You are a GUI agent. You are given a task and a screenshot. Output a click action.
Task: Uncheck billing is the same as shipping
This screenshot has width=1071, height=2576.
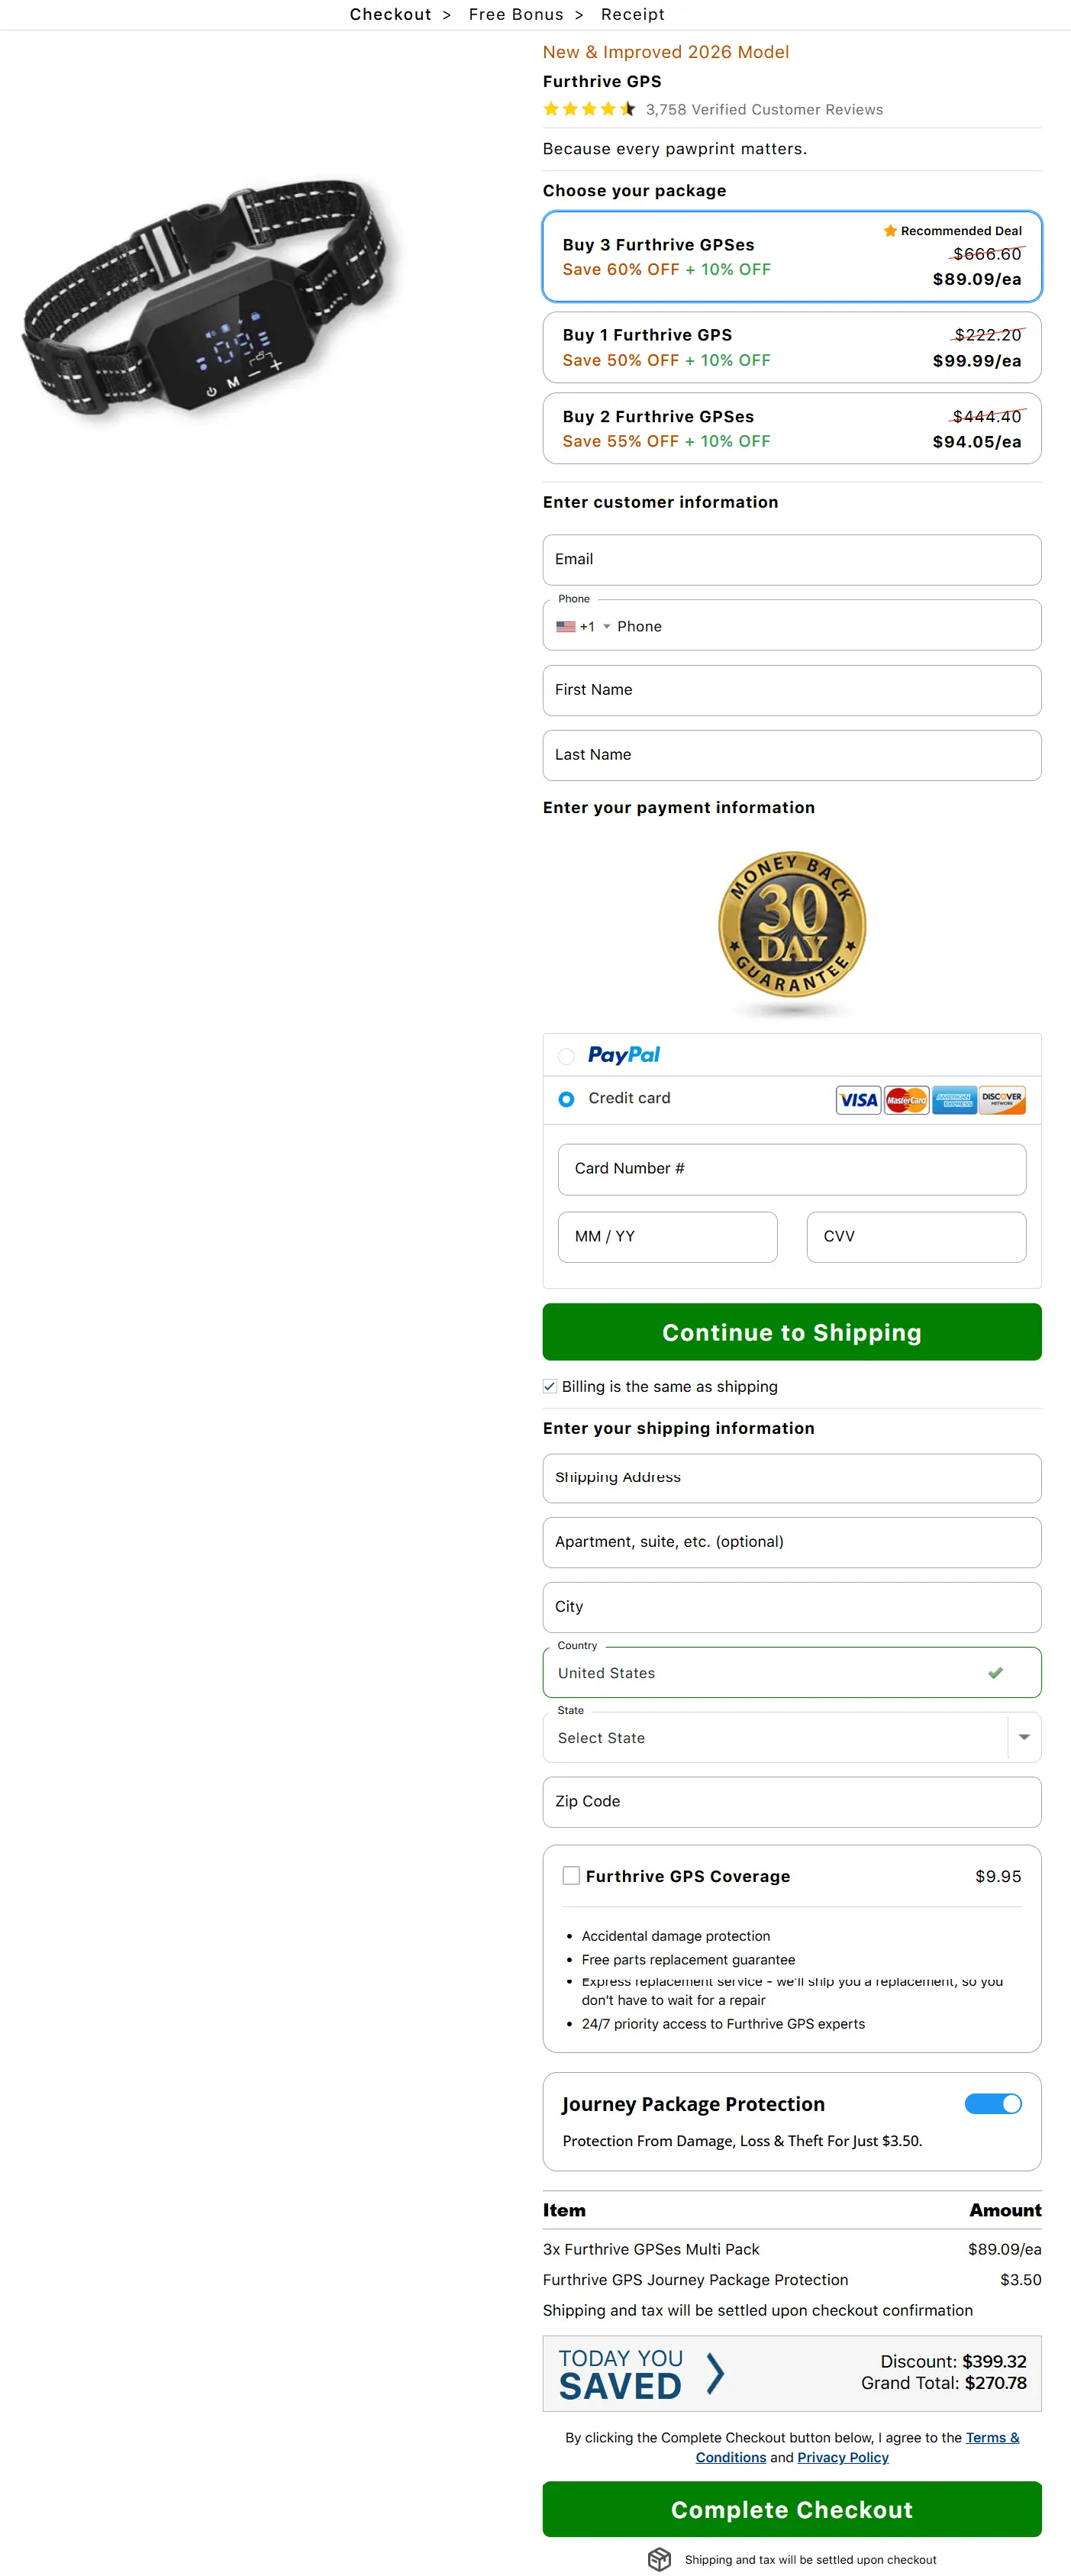(549, 1386)
